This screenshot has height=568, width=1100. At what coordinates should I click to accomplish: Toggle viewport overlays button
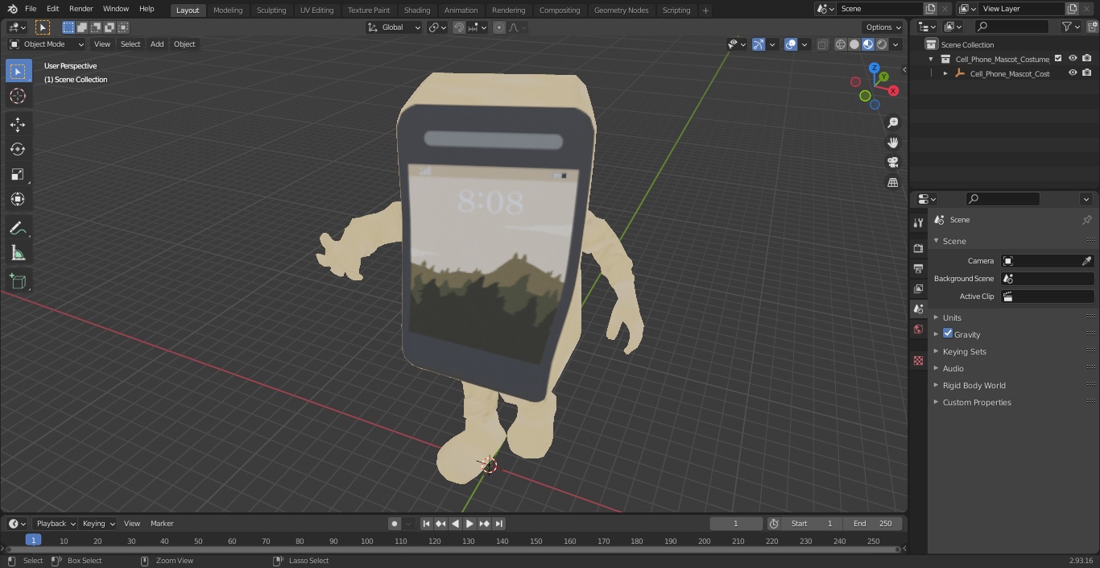point(791,44)
